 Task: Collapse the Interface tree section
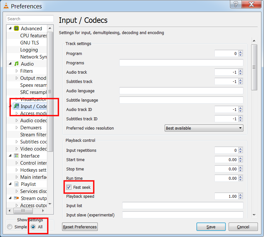point(10,156)
